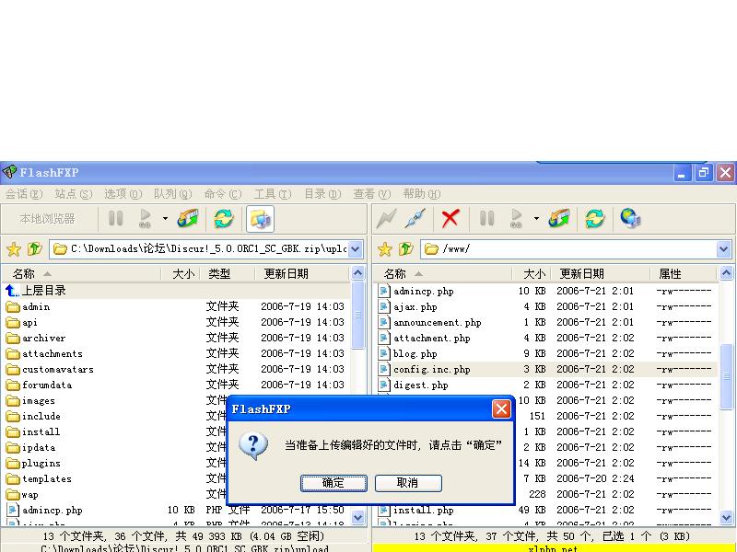Open bookmarks star in the local path bar
Screen dimensions: 737x552
tap(14, 248)
